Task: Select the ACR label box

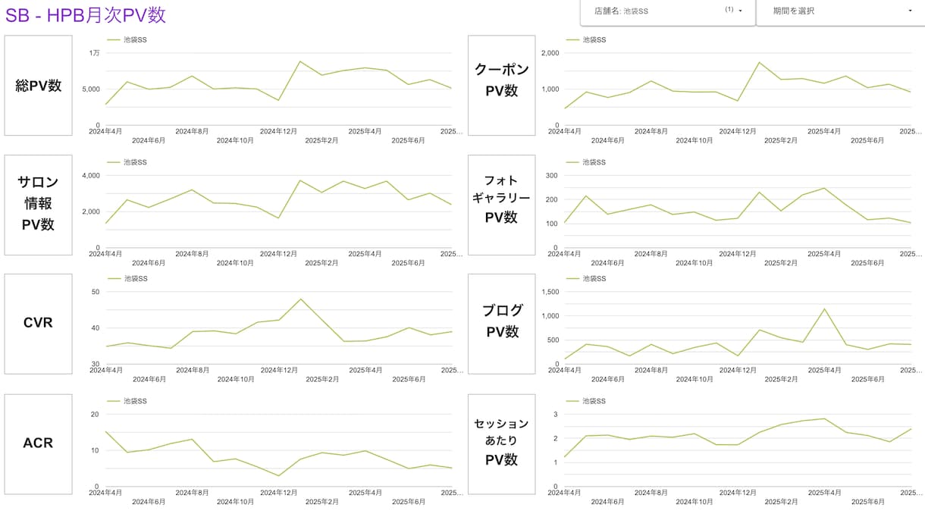Action: [39, 443]
